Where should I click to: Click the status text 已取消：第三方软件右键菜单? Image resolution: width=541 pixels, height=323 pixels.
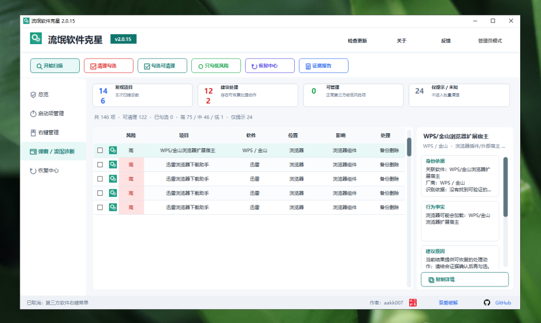58,303
